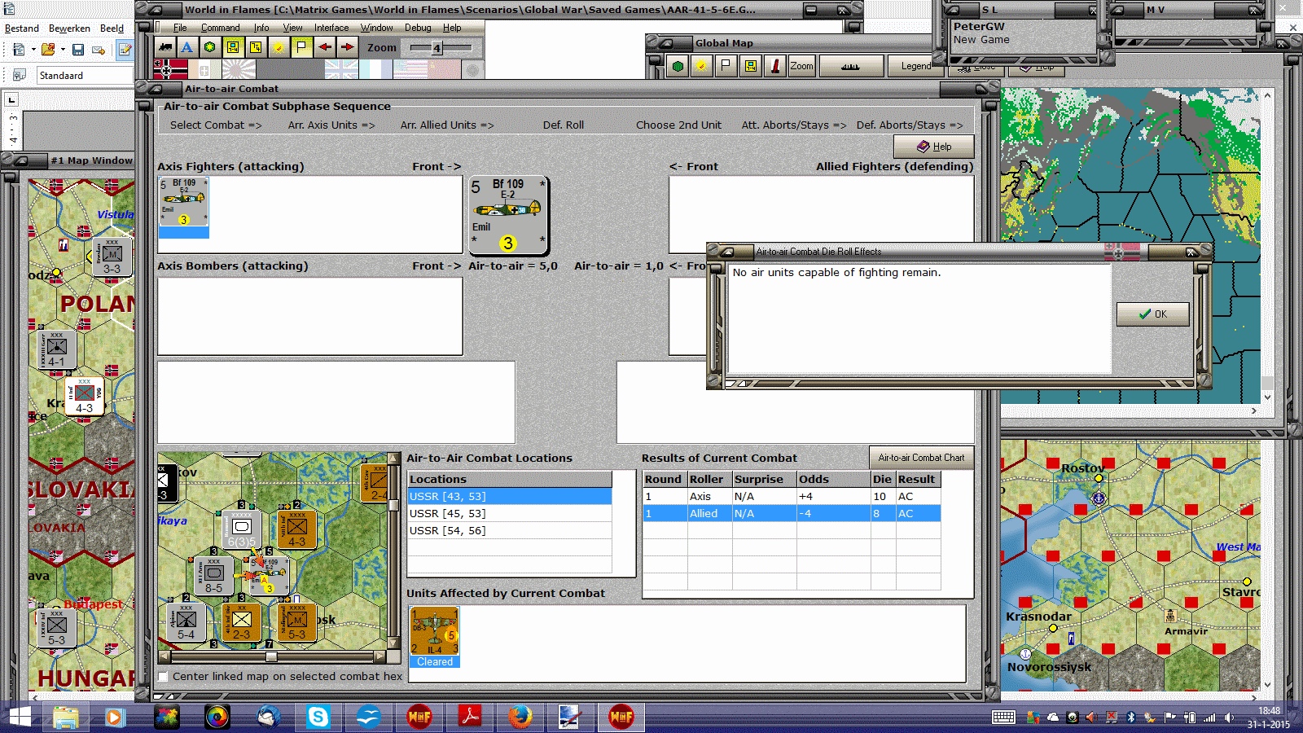Click the save disk icon in left toolbar
Screen dimensions: 1303x733
78,50
